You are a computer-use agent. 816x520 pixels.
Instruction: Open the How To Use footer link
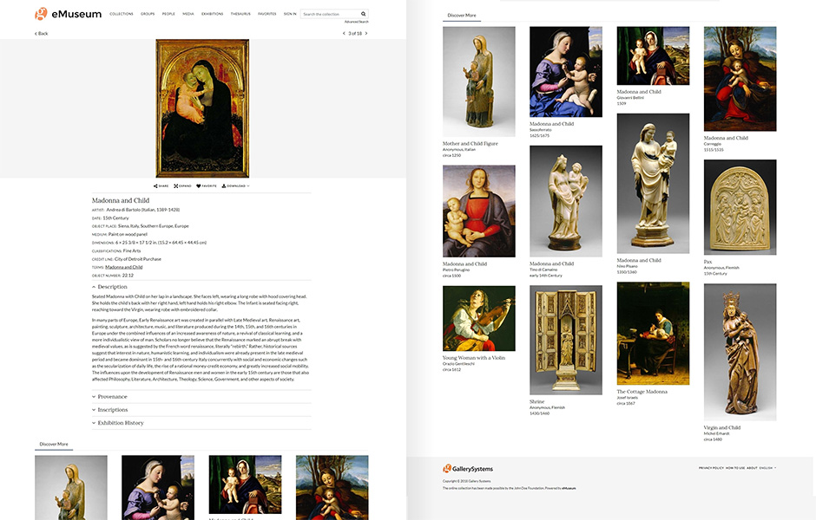coord(735,468)
